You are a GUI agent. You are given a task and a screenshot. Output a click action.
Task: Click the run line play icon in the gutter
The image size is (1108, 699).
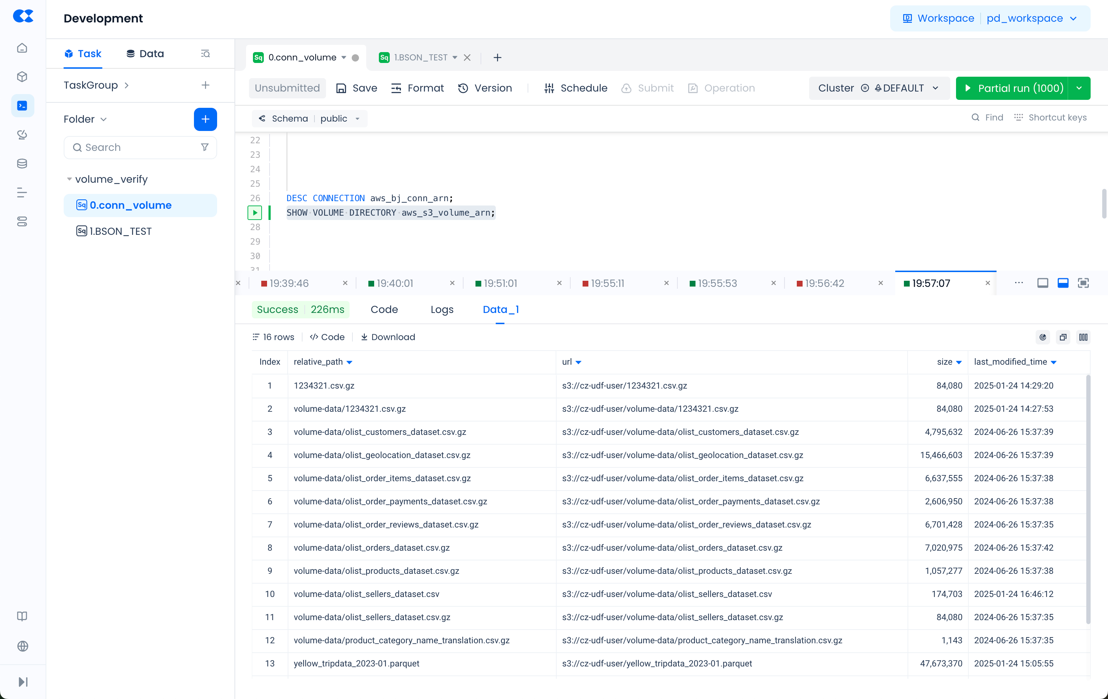[255, 213]
